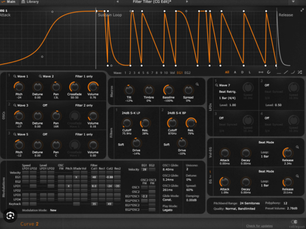Viewport: 306px width, 229px height.
Task: Click the Vol EG magnifier icon
Action: 297,147
